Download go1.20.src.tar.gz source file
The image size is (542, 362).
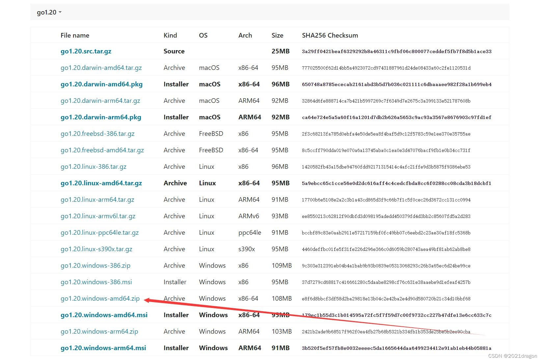click(x=86, y=51)
